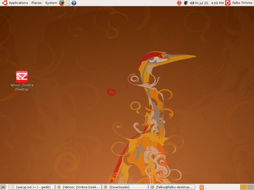Restore the Downloads window from taskbar
The height and width of the screenshot is (190, 254).
125,187
